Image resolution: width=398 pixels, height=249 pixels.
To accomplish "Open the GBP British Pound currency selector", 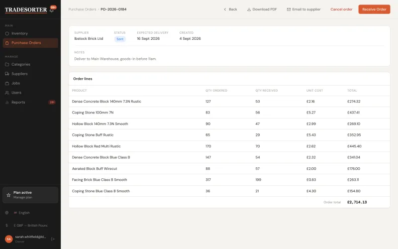I will [x=31, y=226].
